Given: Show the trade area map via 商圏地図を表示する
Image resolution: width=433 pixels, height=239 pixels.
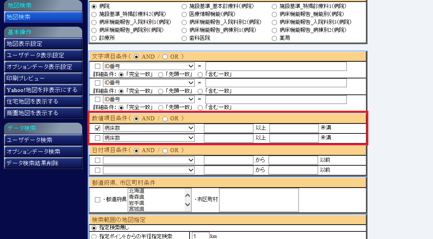Looking at the screenshot, I should coord(43,113).
